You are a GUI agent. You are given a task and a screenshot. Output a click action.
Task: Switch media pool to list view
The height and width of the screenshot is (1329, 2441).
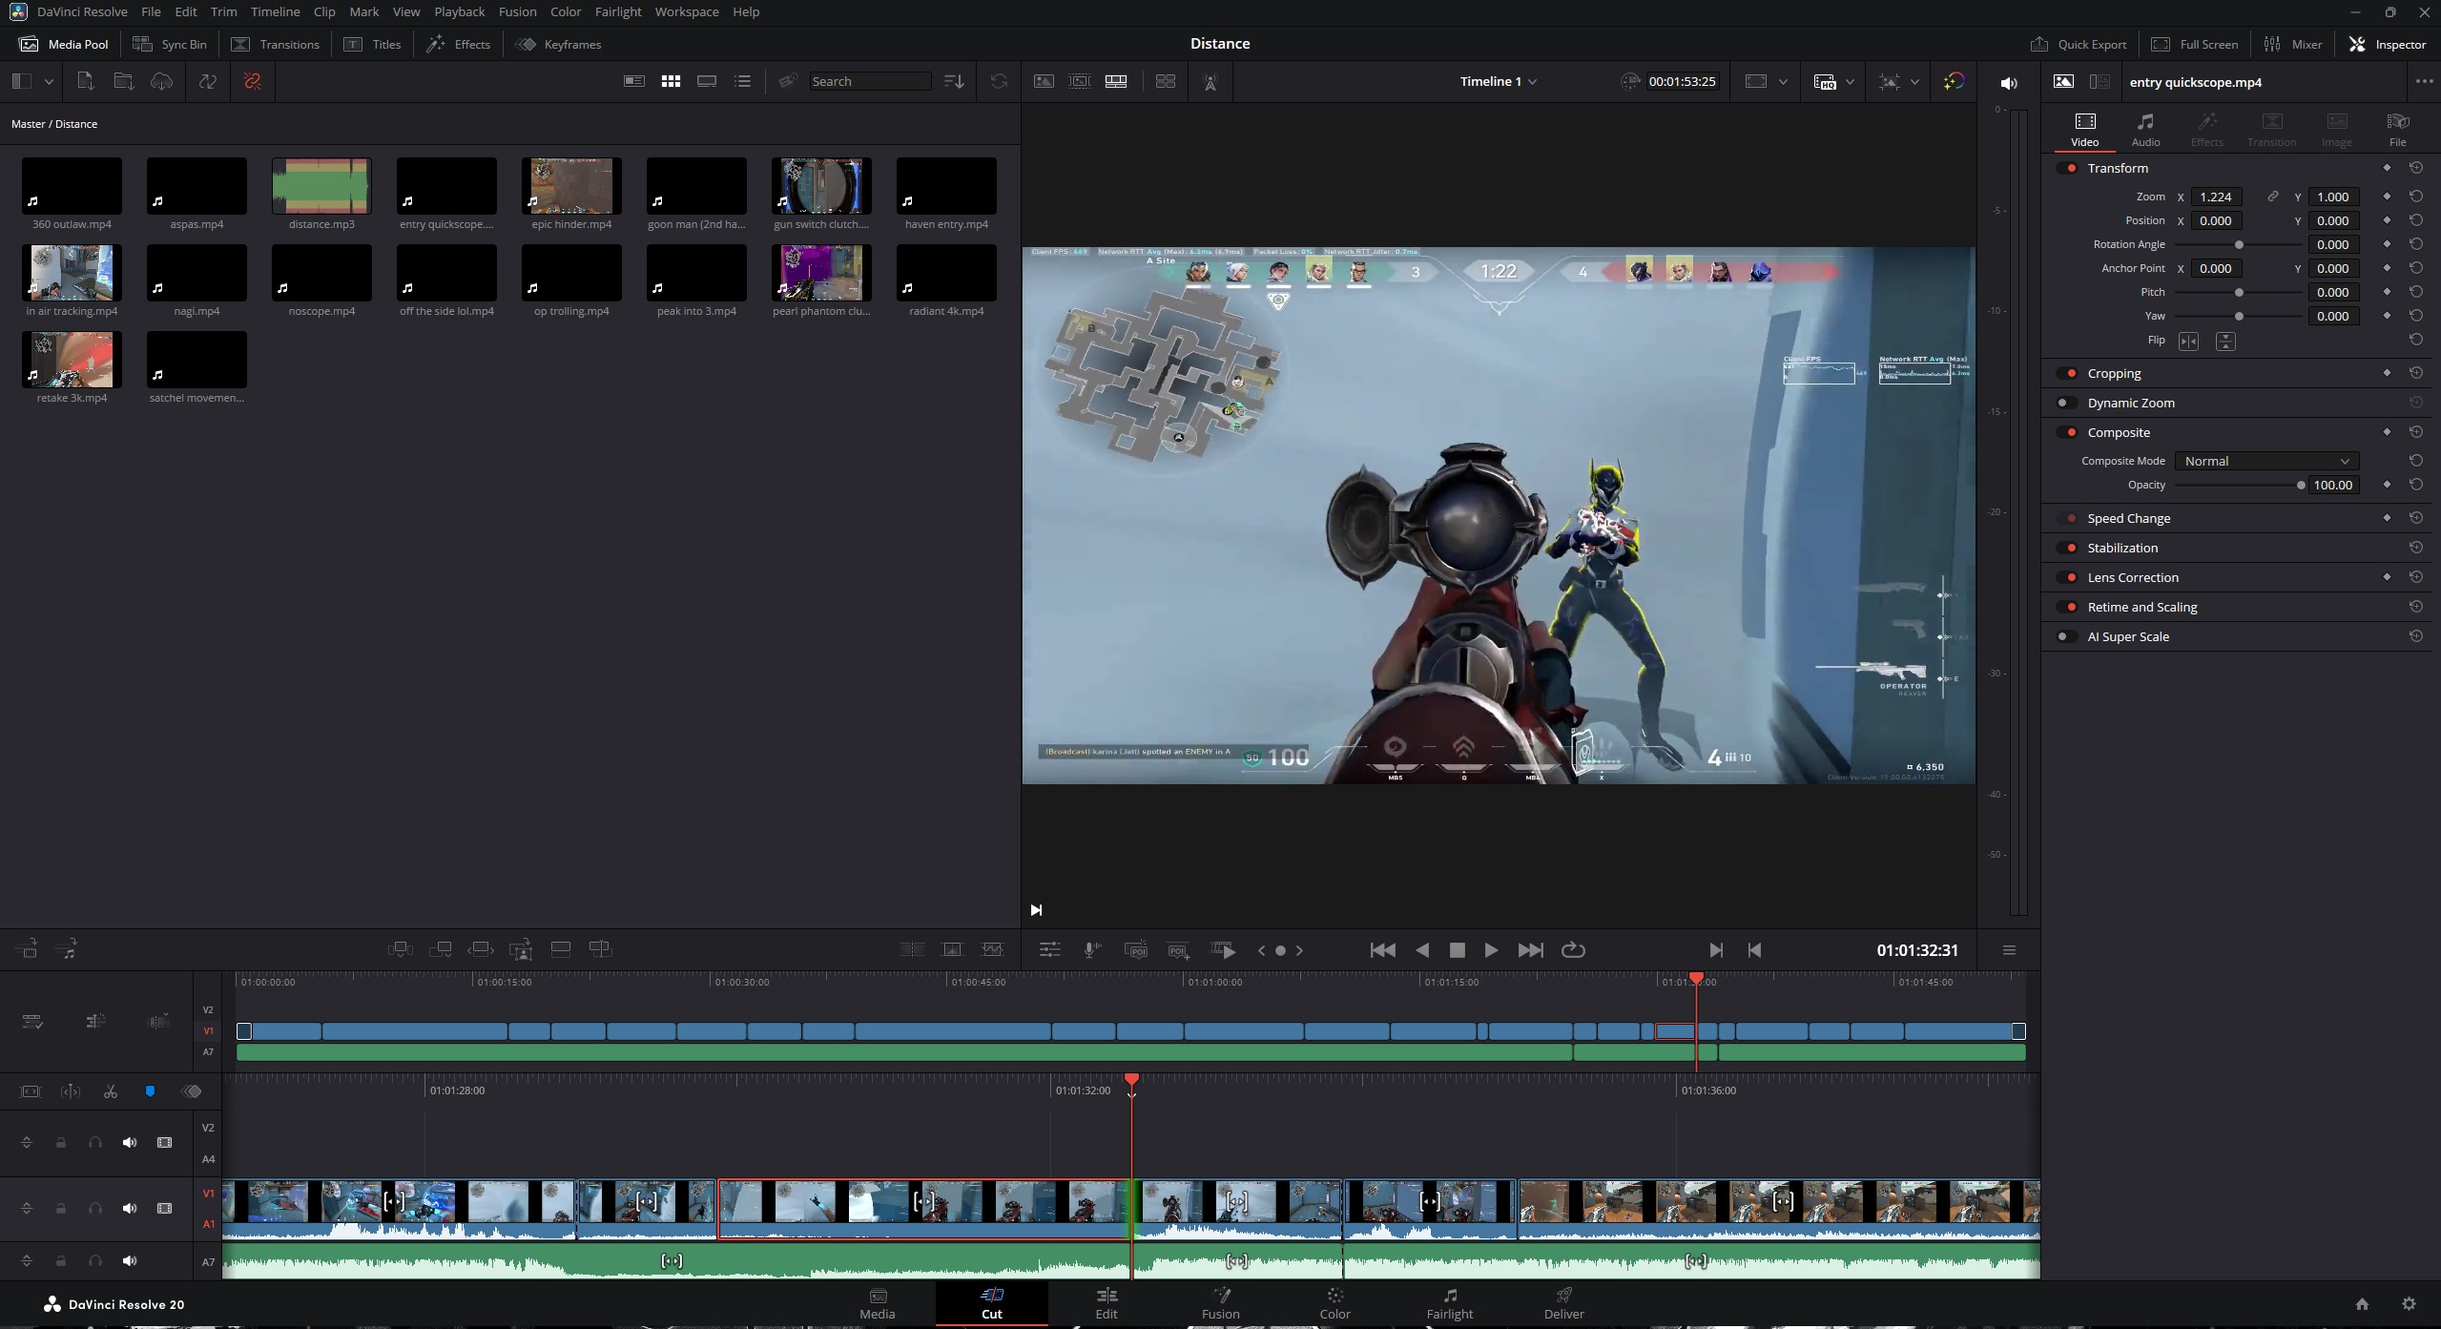click(x=742, y=82)
